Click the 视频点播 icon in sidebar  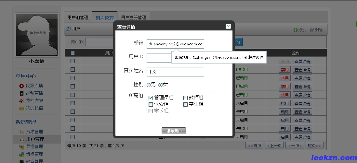(21, 86)
